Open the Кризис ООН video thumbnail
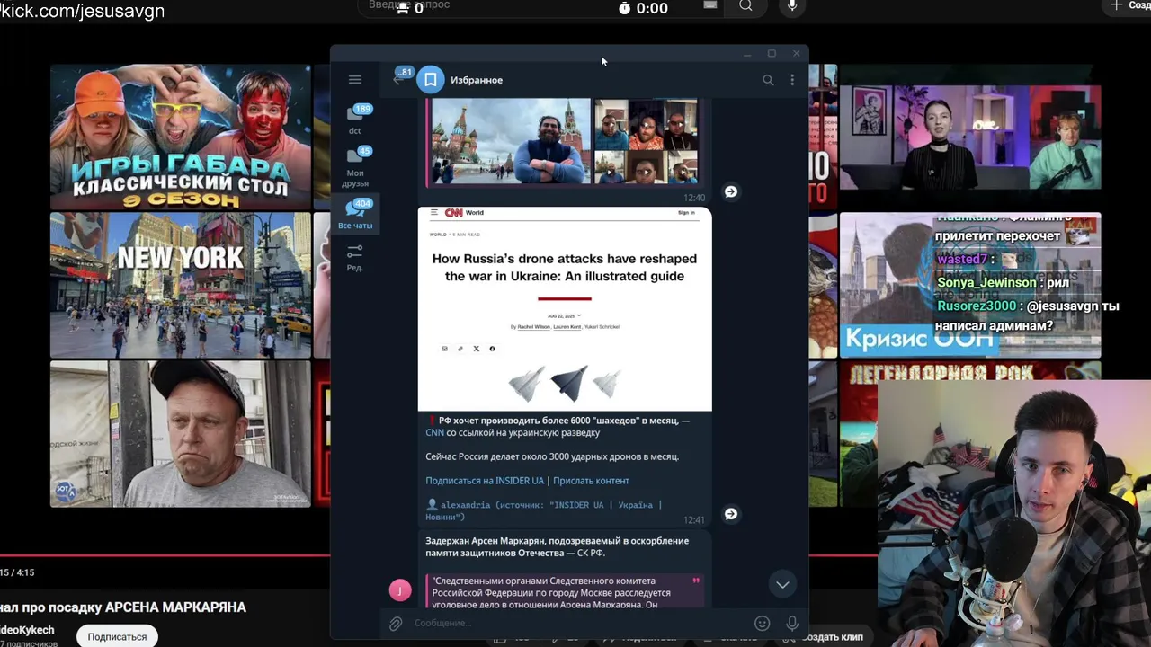Screen dimensions: 1151x647 [970, 285]
